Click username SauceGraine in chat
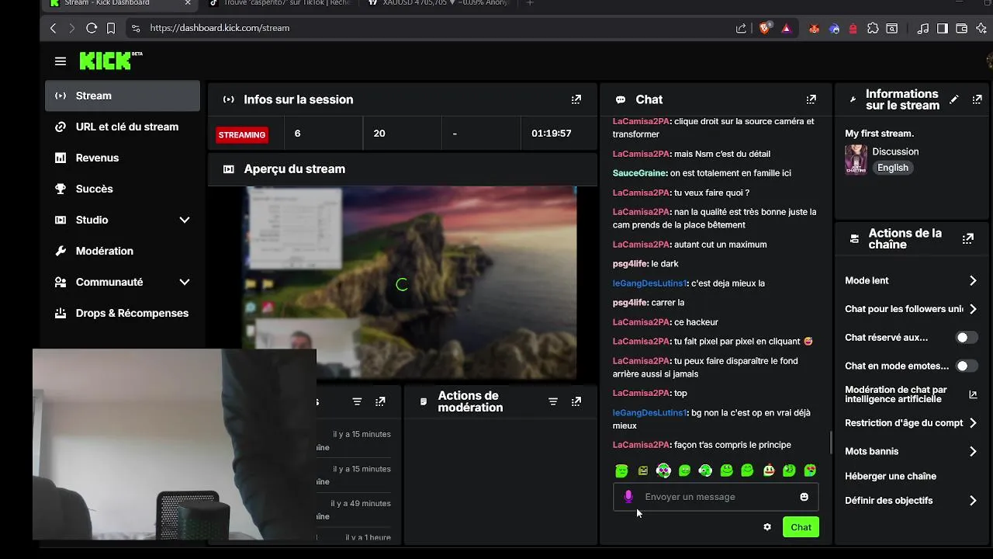 640,173
